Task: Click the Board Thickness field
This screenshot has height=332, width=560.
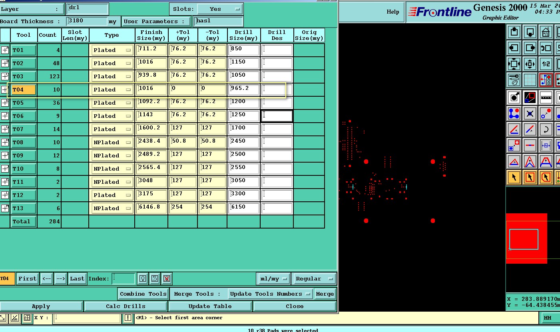Action: coord(87,21)
